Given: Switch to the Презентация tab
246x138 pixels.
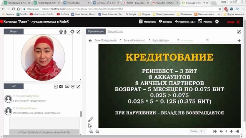Looking at the screenshot, I should tap(96, 31).
